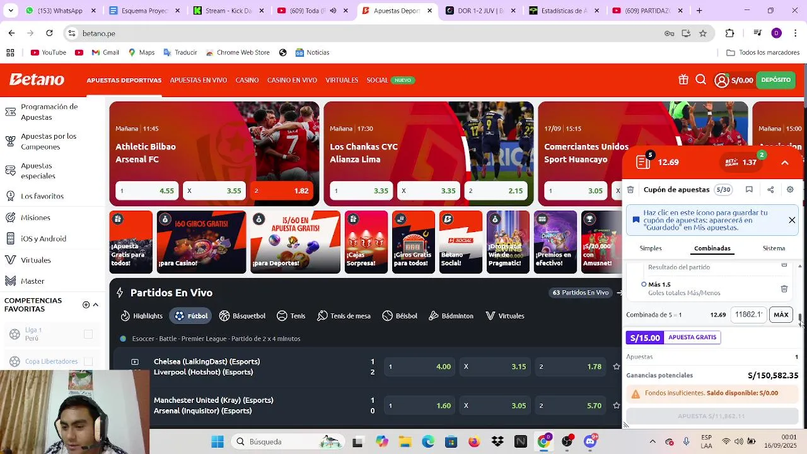
Task: Open Chrome three-dot menu
Action: click(795, 33)
